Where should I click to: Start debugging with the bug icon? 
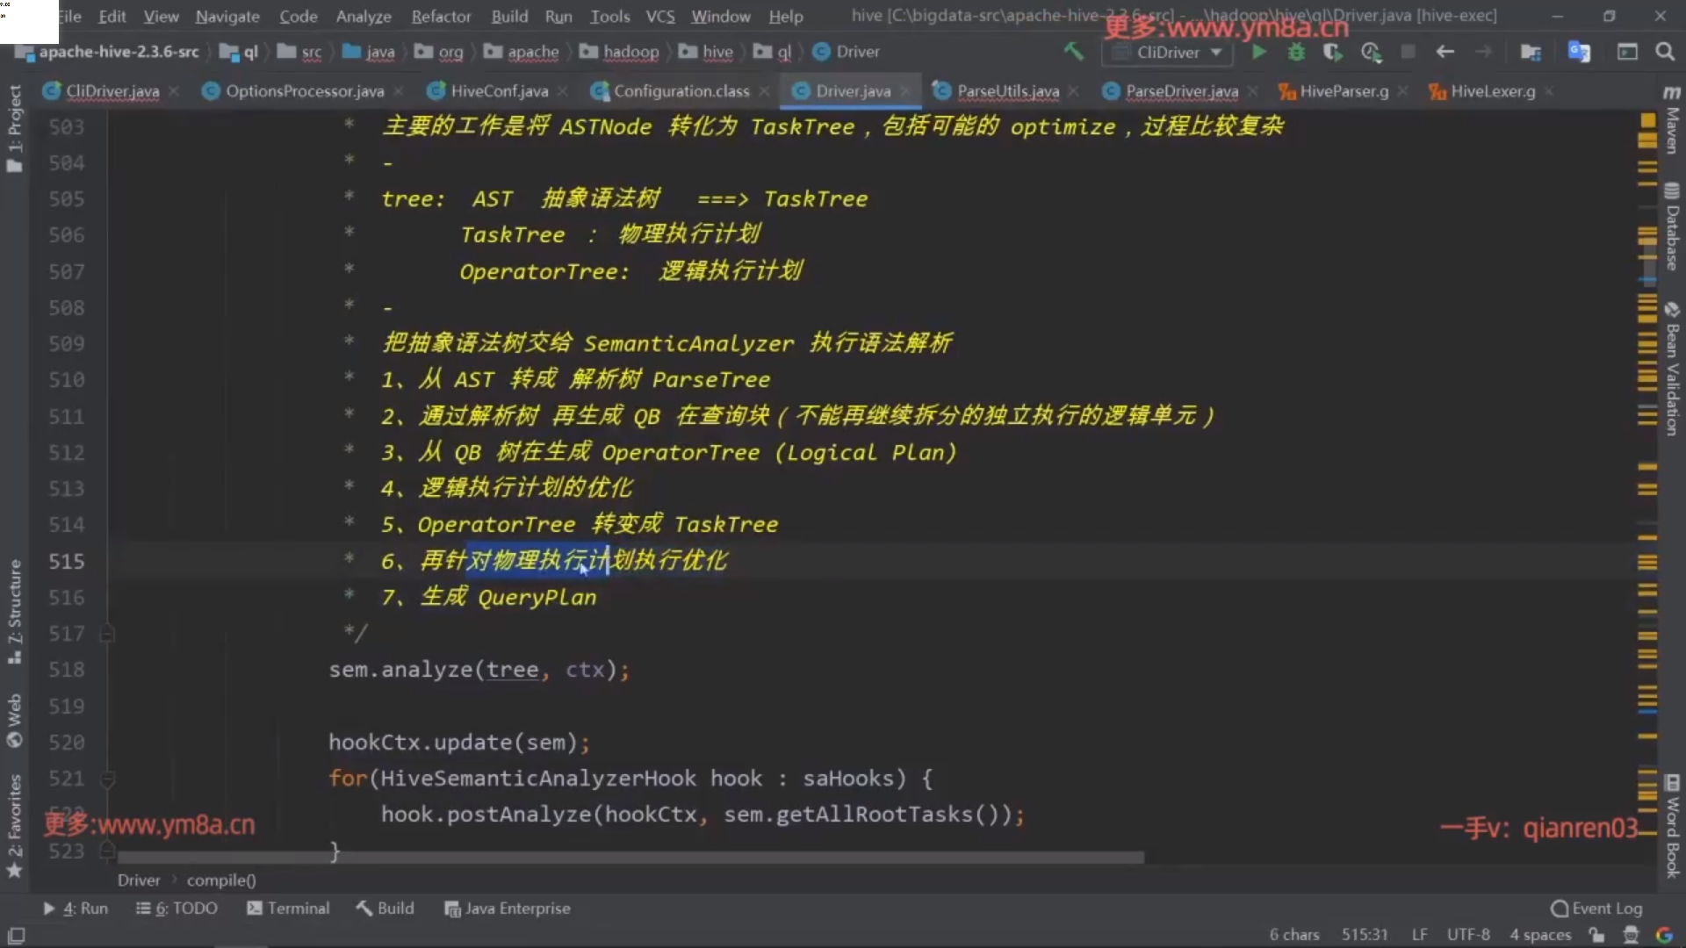(x=1296, y=52)
